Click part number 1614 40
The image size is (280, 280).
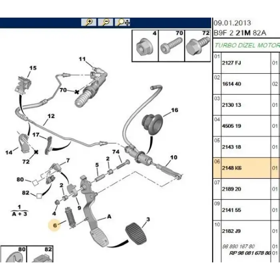tap(232, 84)
